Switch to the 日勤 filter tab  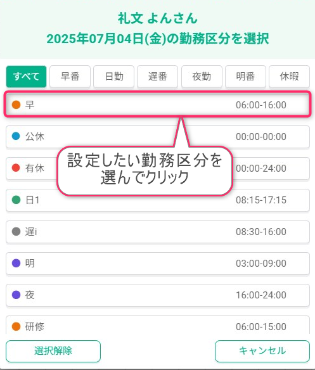pos(114,77)
